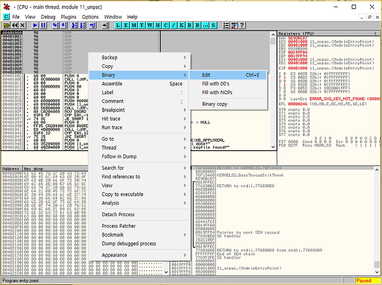Image resolution: width=382 pixels, height=285 pixels.
Task: Click the Run program play icon
Action: 35,25
